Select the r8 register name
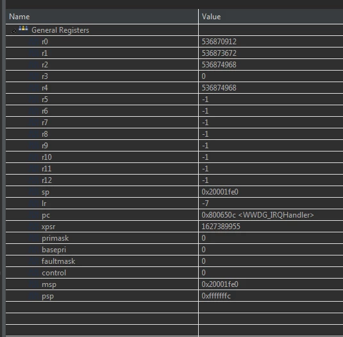Image resolution: width=343 pixels, height=337 pixels. click(45, 134)
